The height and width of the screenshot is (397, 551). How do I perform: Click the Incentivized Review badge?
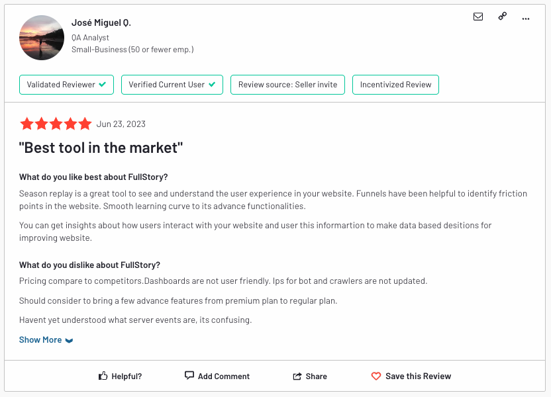point(395,85)
